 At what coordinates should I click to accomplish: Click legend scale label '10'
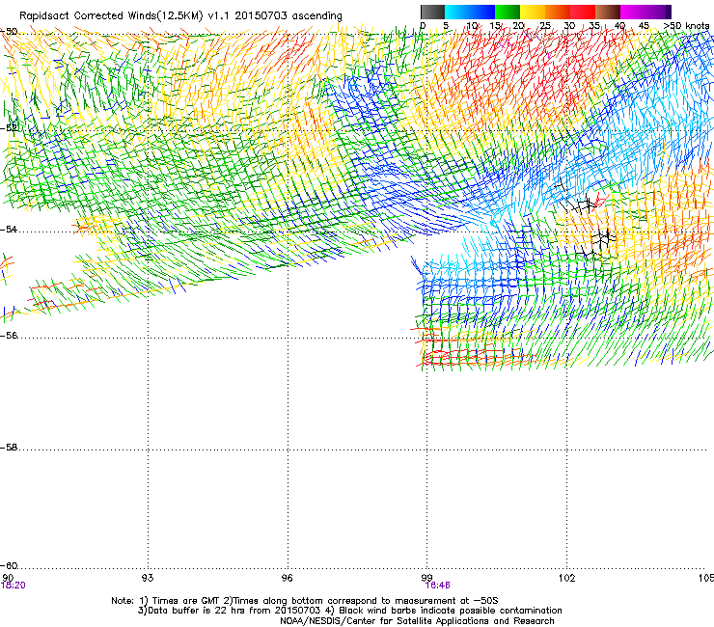(472, 26)
